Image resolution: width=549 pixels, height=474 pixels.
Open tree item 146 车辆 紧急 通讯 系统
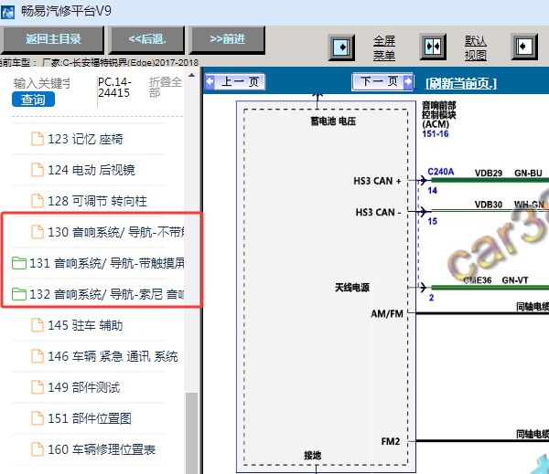(x=113, y=356)
